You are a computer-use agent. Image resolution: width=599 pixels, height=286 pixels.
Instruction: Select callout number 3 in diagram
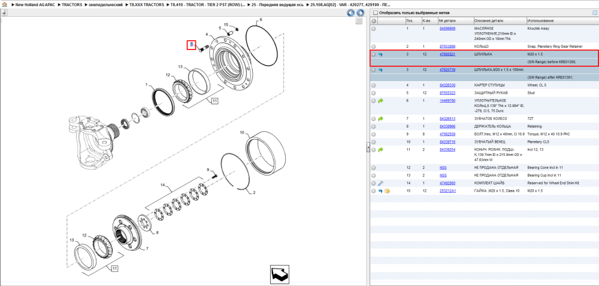pos(191,45)
